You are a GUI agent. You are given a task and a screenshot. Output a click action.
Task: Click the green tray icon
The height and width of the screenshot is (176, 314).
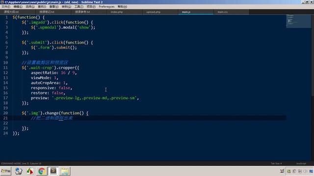pos(289,171)
